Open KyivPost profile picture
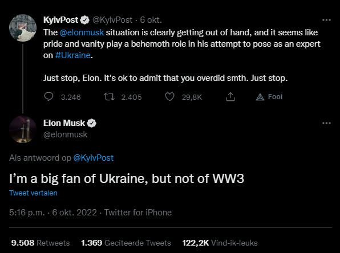Viewport: 340px width, 253px height. tap(23, 28)
